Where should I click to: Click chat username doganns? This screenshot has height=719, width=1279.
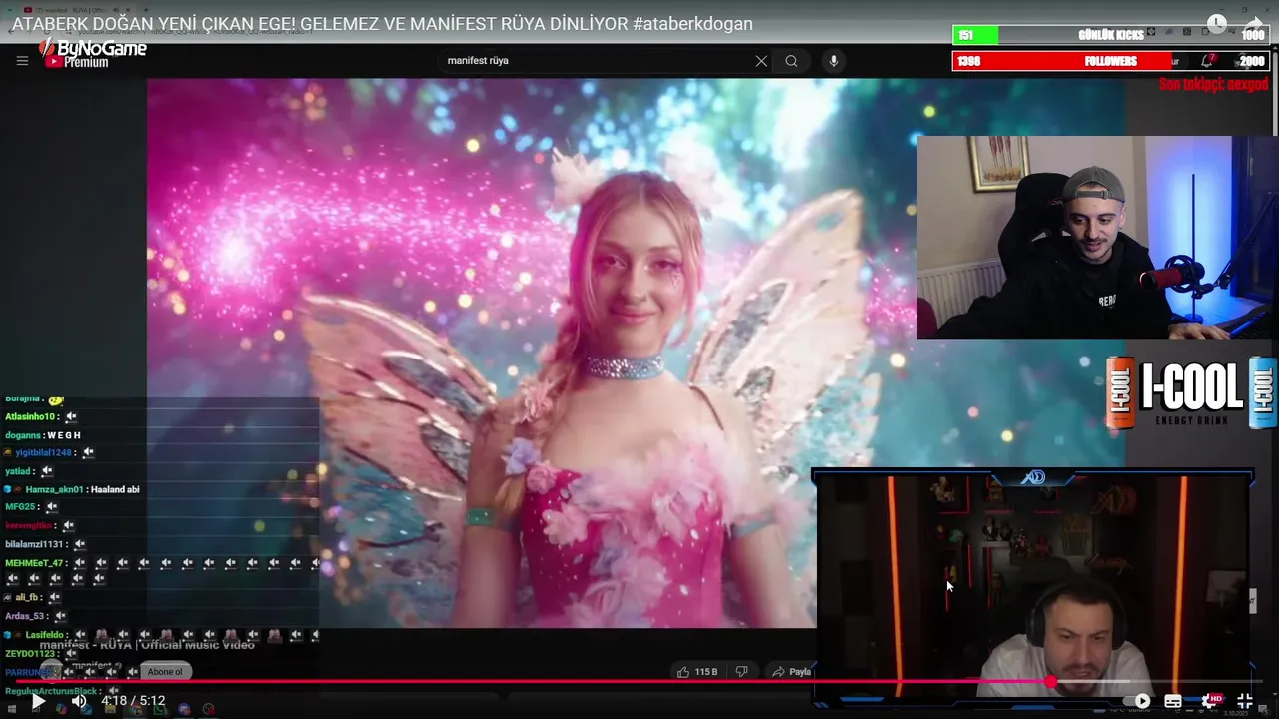[x=23, y=435]
